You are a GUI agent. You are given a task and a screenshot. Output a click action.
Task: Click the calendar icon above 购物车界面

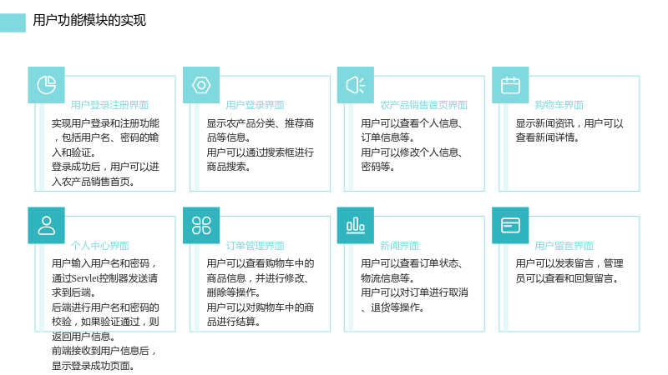510,85
